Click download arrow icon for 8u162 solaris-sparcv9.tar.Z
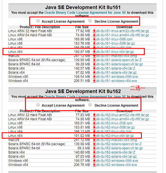Image resolution: width=166 pixels, height=173 pixels. point(94,144)
